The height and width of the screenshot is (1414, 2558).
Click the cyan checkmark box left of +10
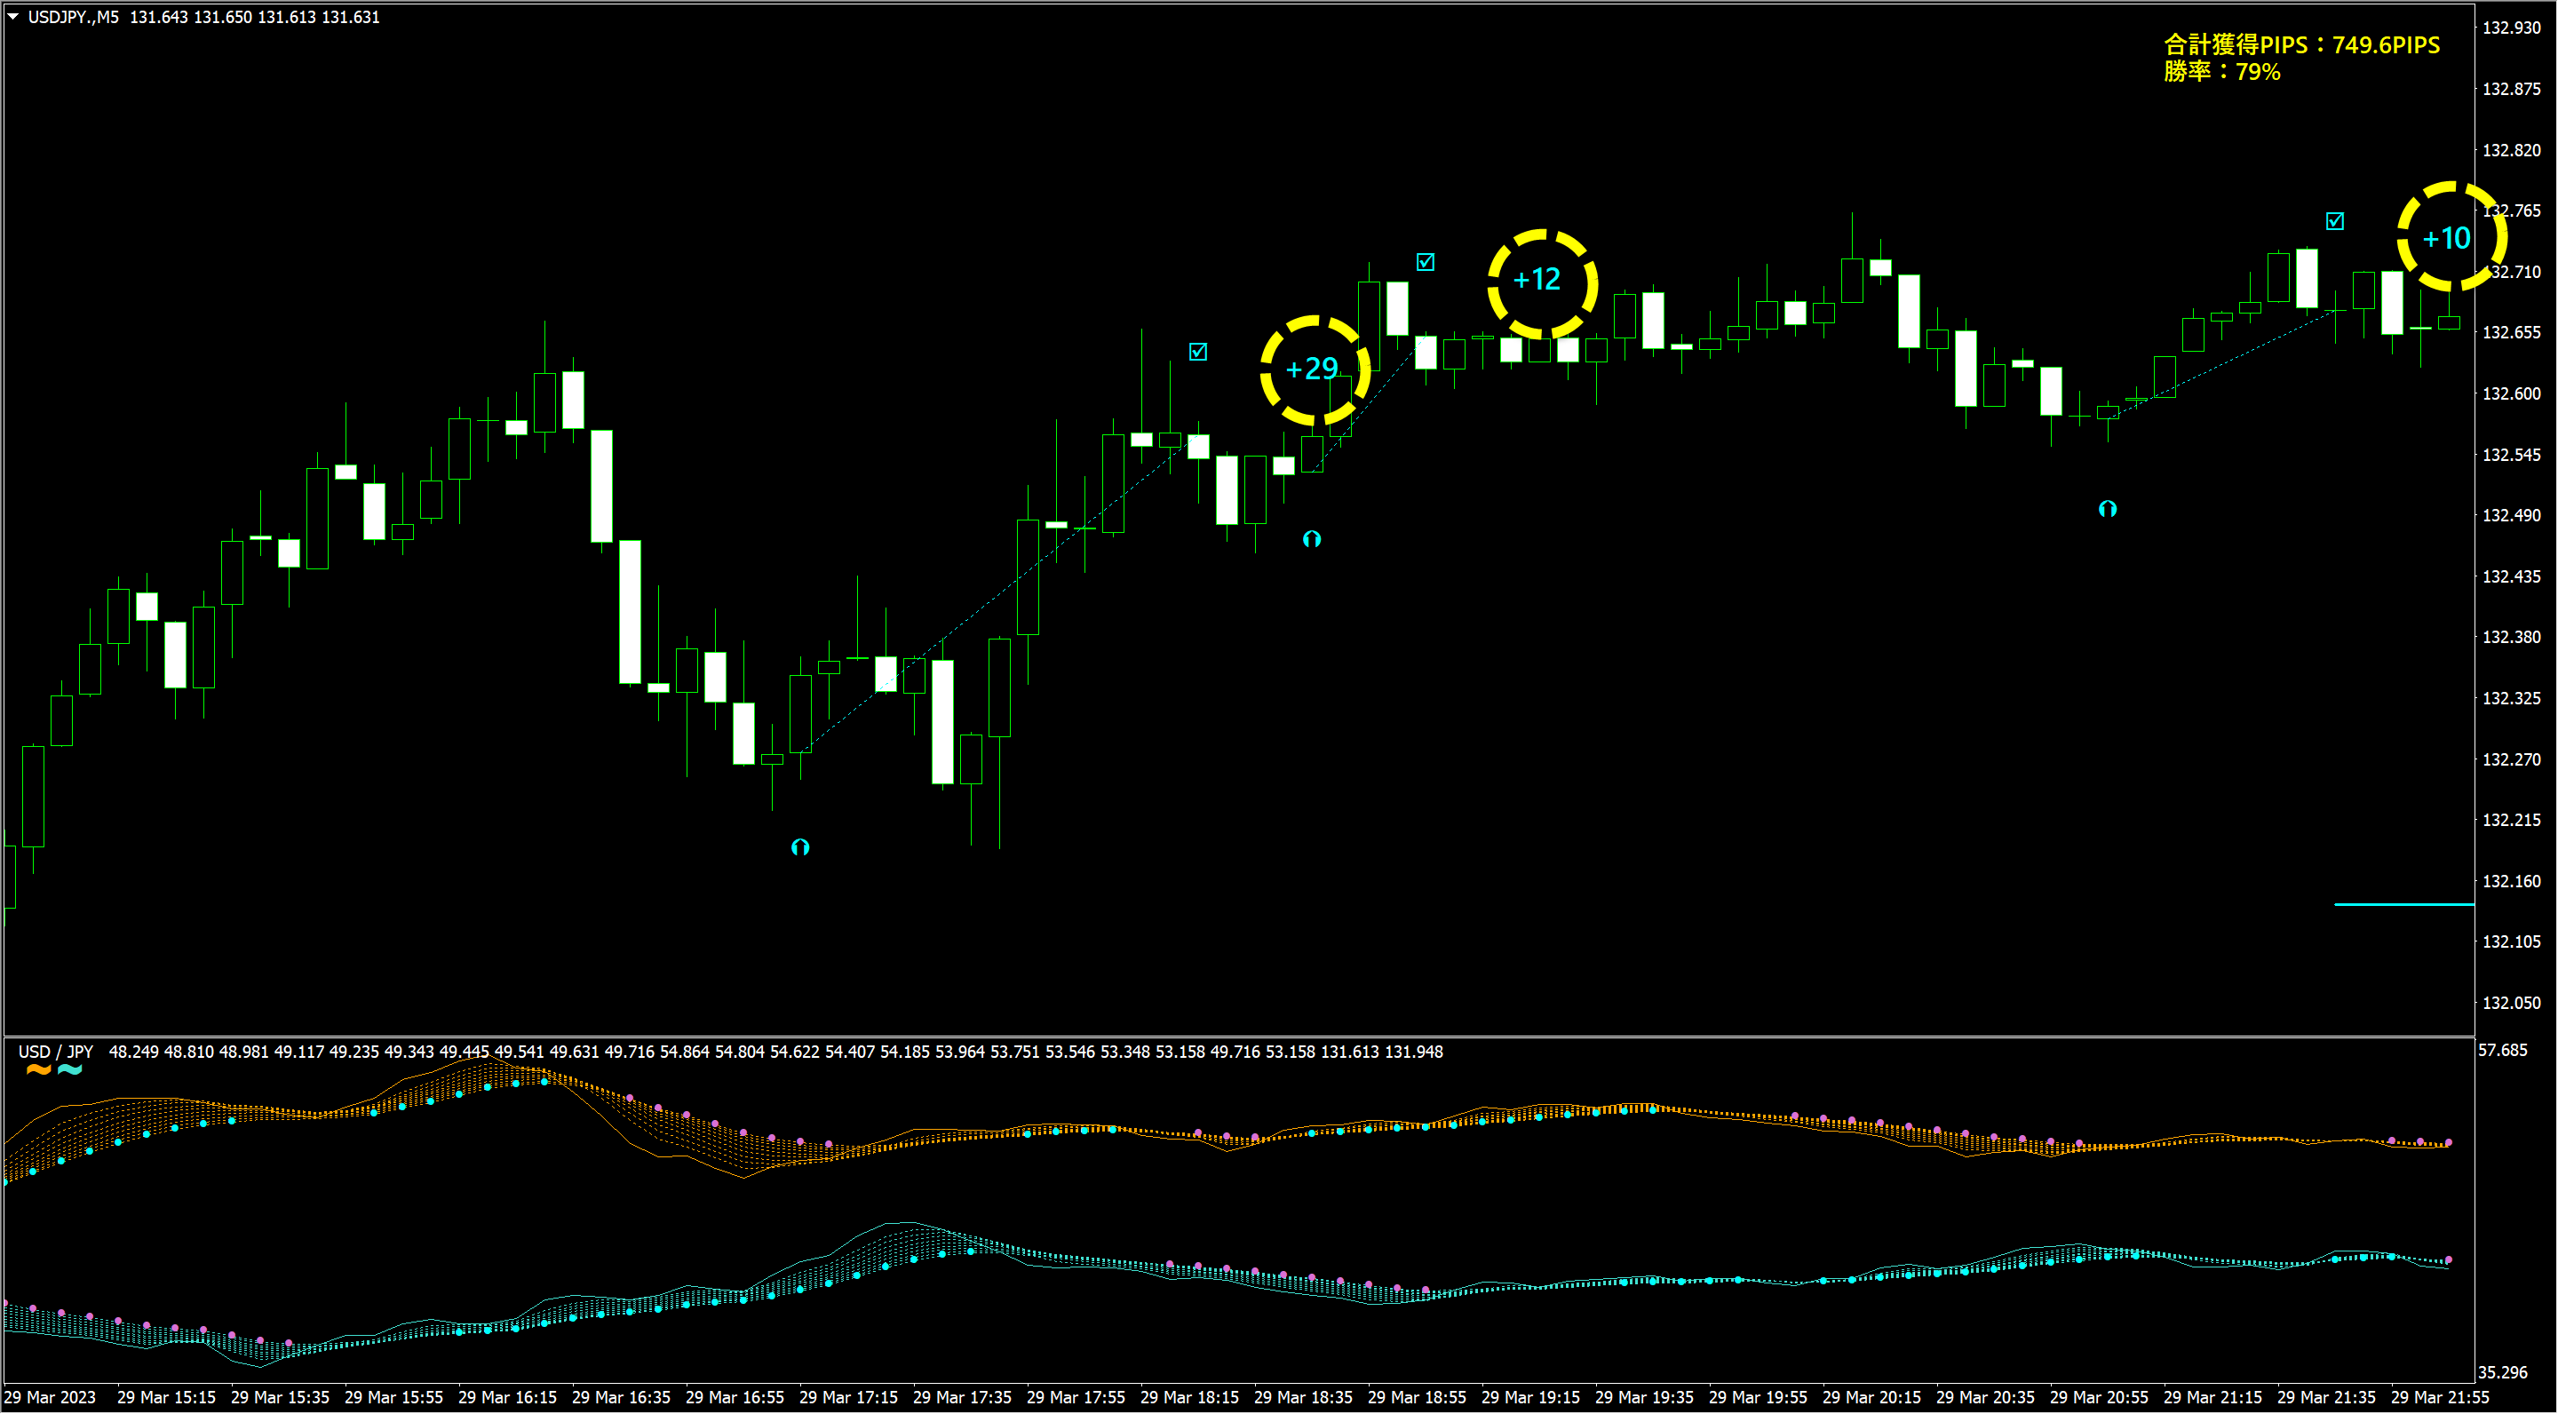pos(2334,221)
